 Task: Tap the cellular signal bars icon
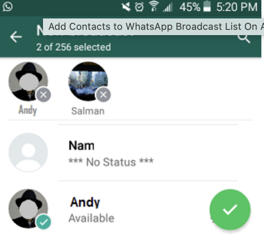[168, 7]
